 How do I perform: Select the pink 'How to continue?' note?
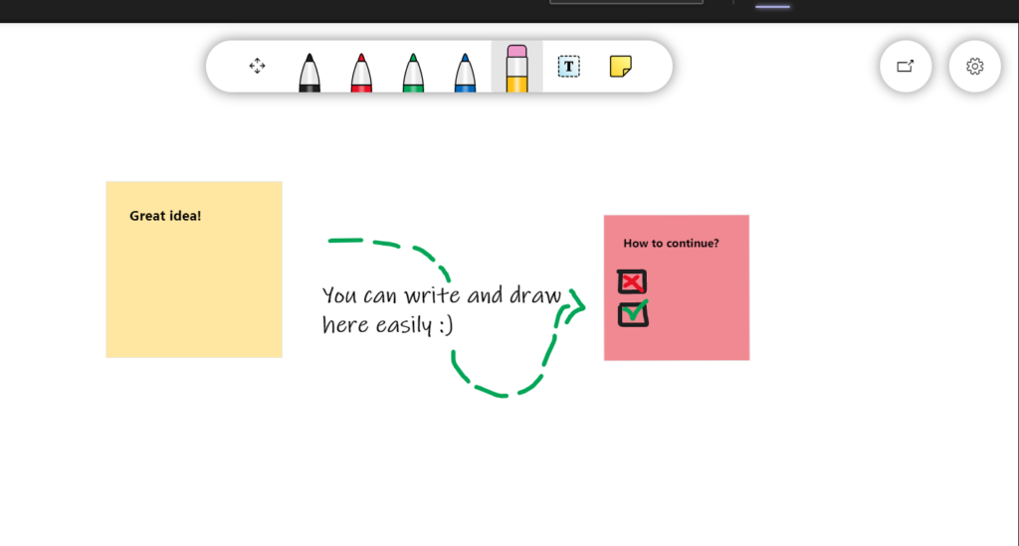[677, 287]
